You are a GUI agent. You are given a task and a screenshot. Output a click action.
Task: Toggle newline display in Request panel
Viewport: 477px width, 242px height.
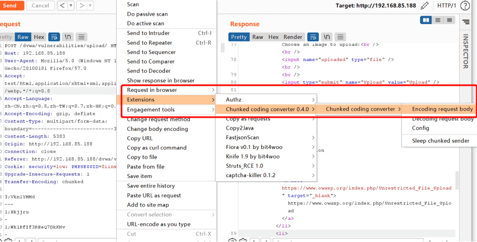68,37
